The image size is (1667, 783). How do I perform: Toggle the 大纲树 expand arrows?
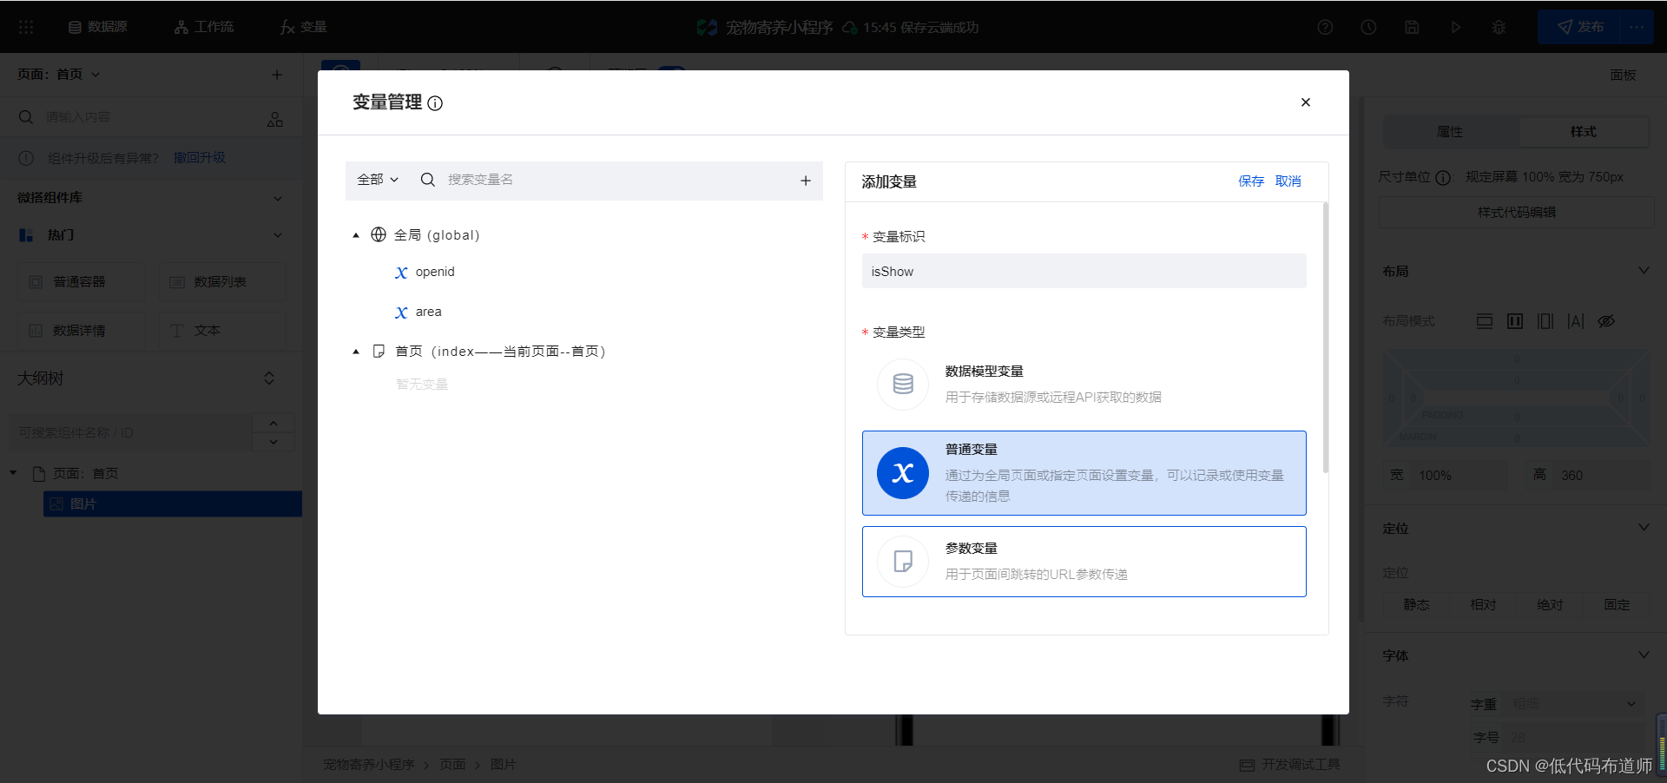pos(269,378)
